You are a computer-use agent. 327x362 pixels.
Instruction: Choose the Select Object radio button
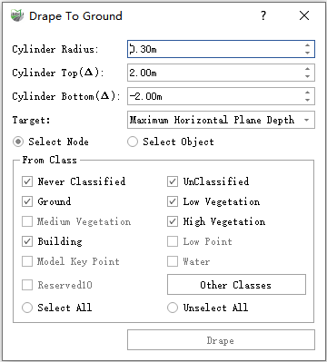pyautogui.click(x=133, y=142)
